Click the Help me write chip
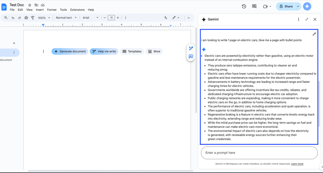 coord(104,51)
